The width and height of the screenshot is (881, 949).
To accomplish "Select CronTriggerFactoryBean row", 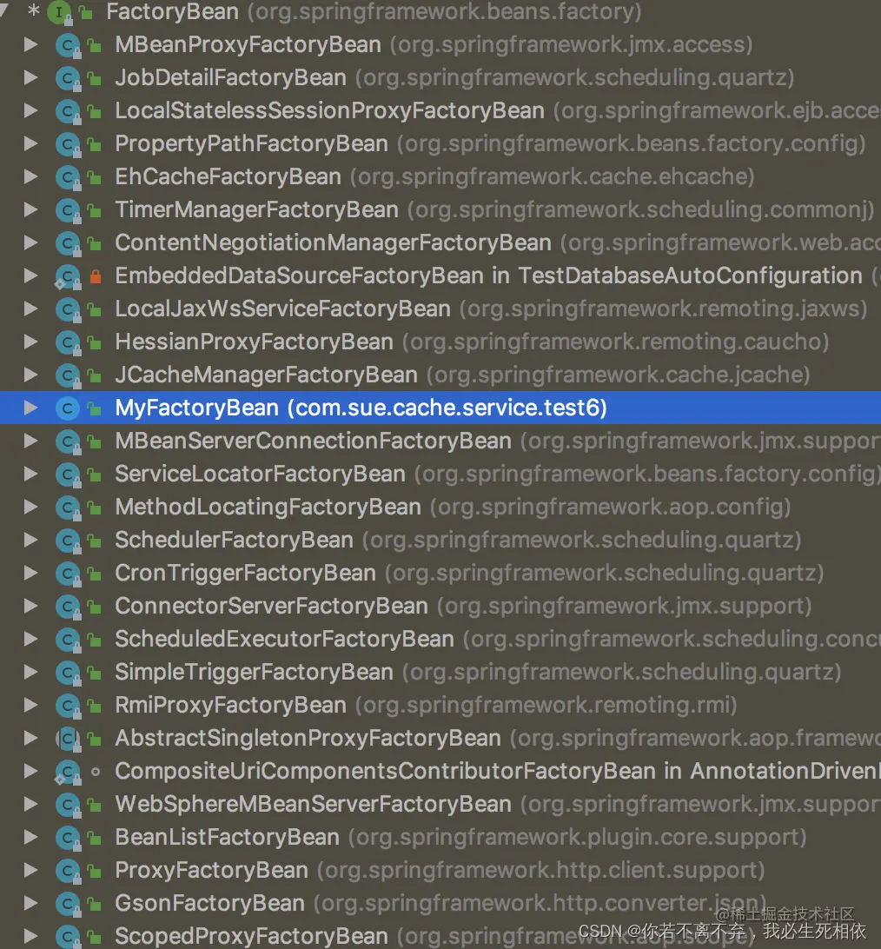I will (x=440, y=574).
